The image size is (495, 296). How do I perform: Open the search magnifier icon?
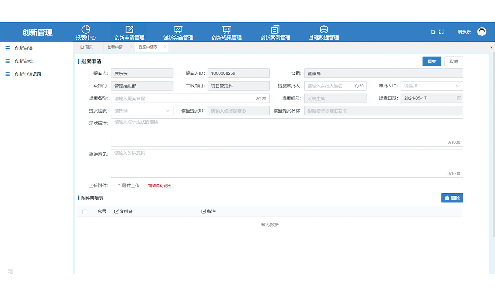click(433, 32)
